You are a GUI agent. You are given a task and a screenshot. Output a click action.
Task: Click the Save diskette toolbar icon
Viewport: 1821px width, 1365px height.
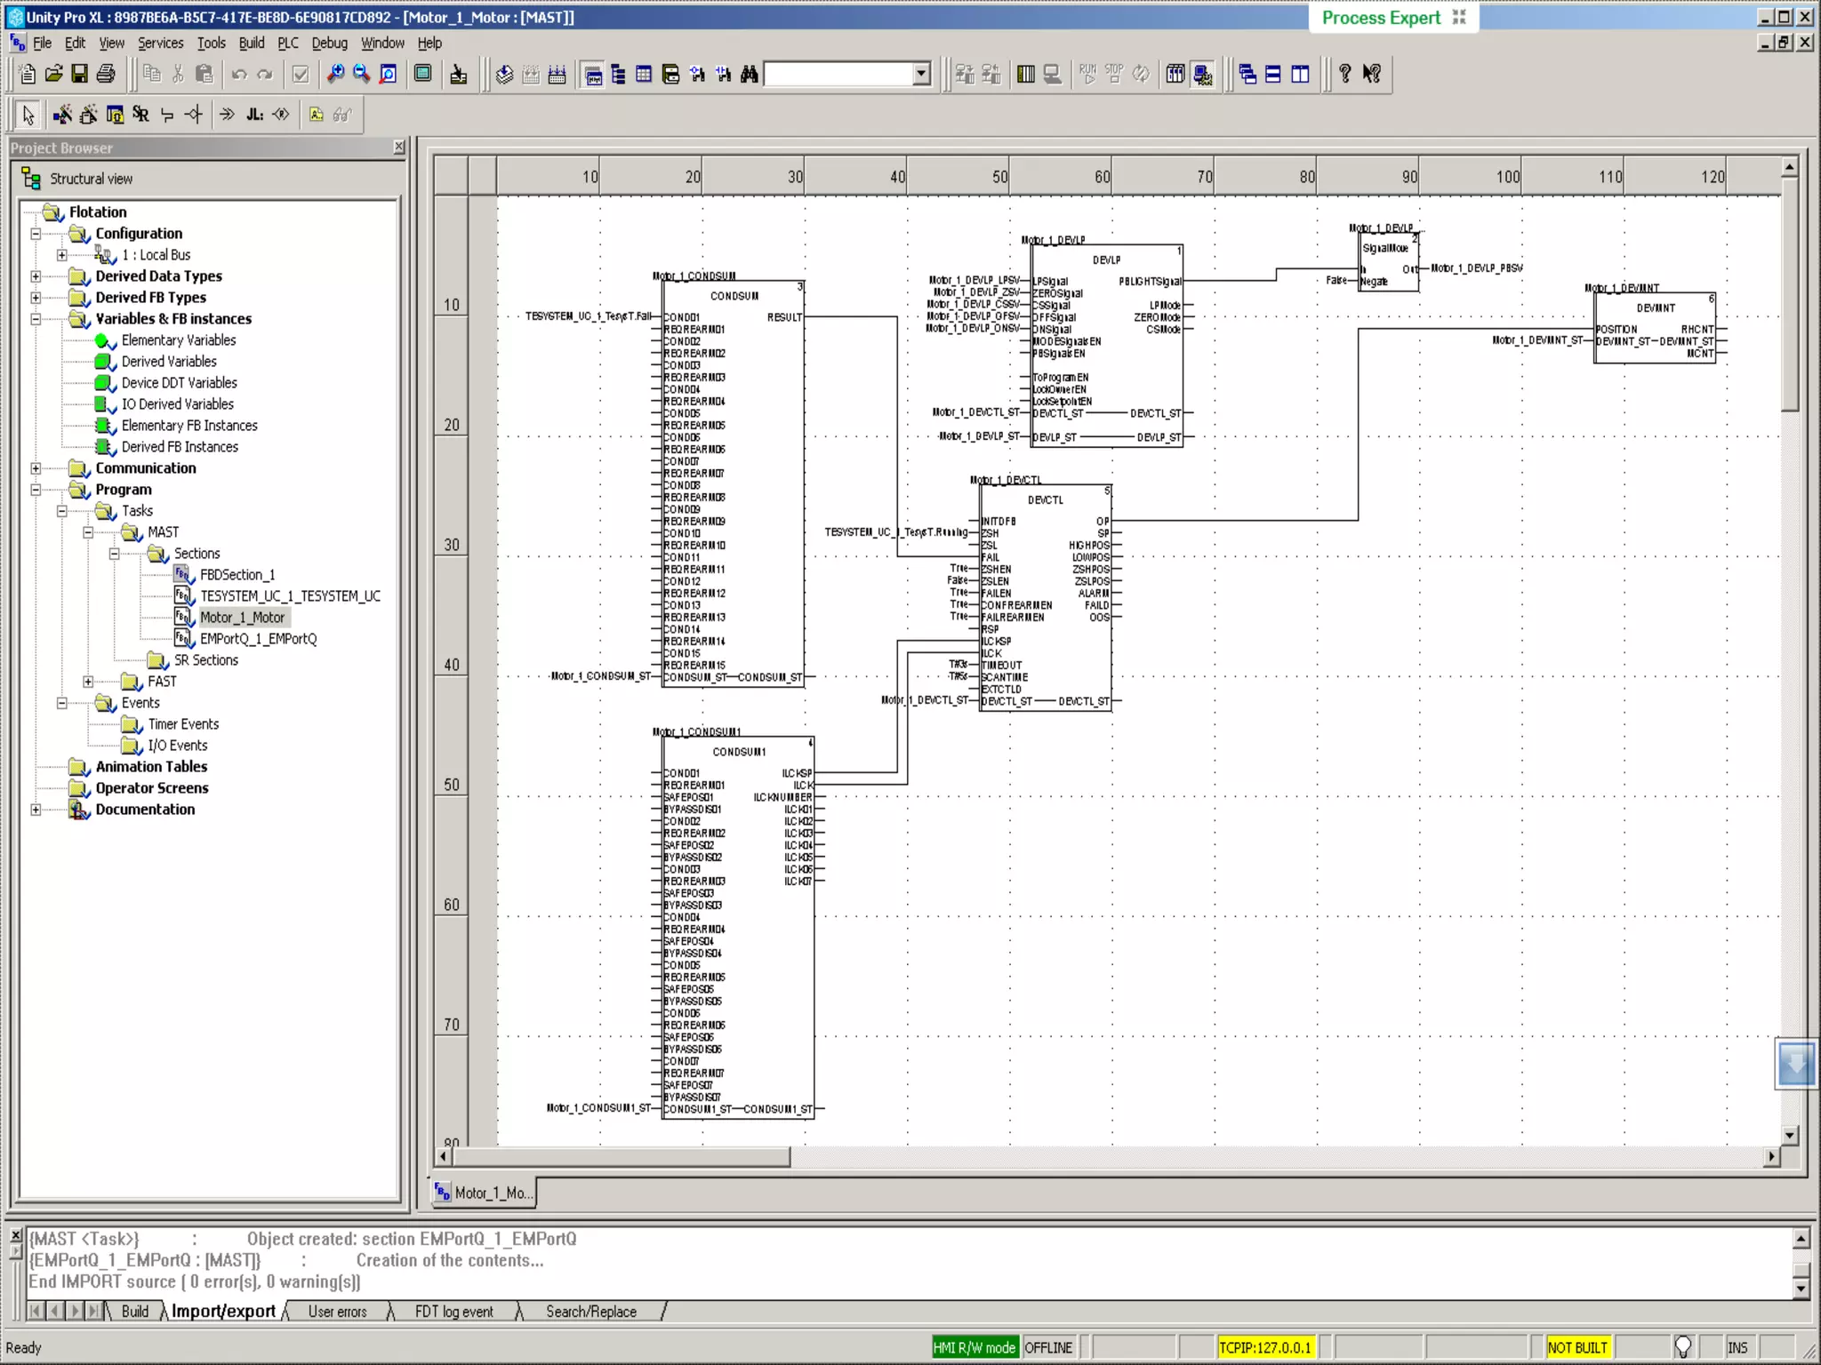click(80, 75)
